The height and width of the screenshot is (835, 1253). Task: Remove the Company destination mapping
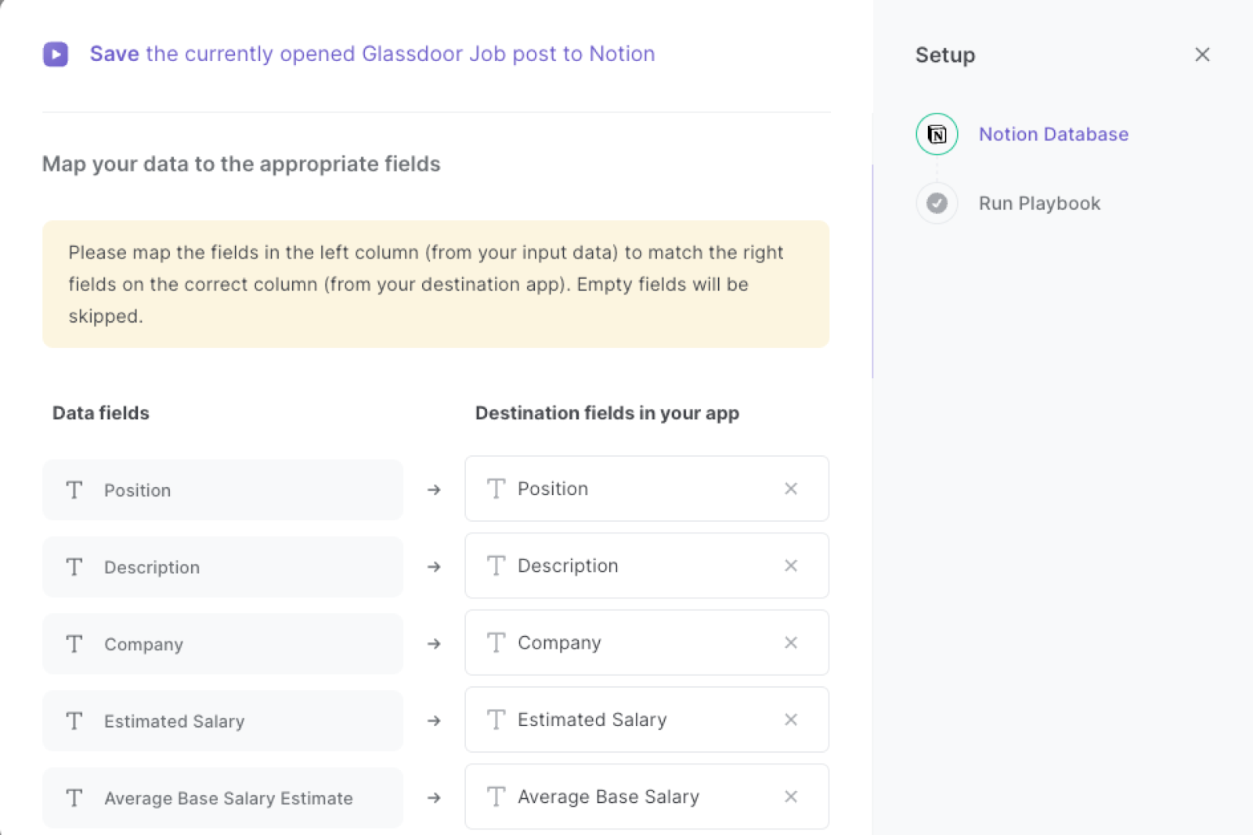pos(791,642)
